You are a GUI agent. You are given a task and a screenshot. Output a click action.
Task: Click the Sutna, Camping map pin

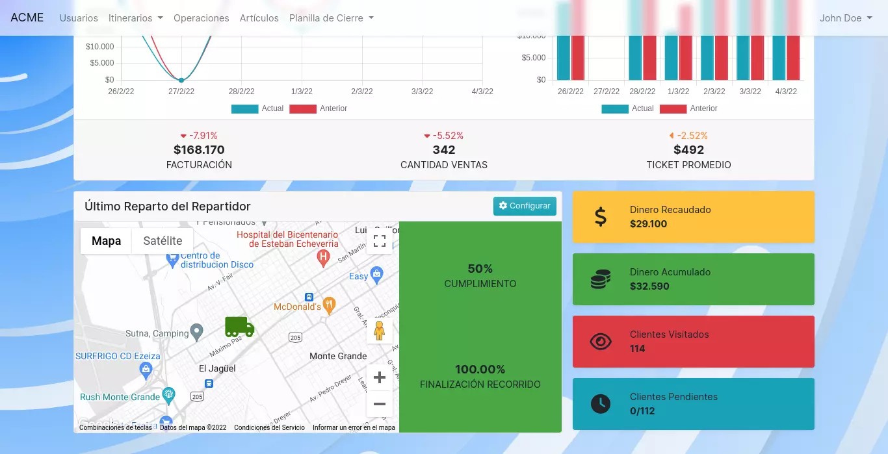197,333
